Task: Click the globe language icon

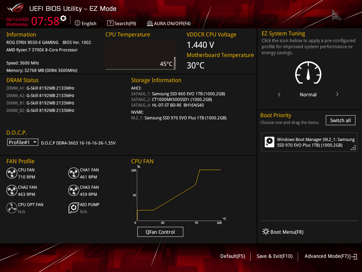Action: (77, 23)
